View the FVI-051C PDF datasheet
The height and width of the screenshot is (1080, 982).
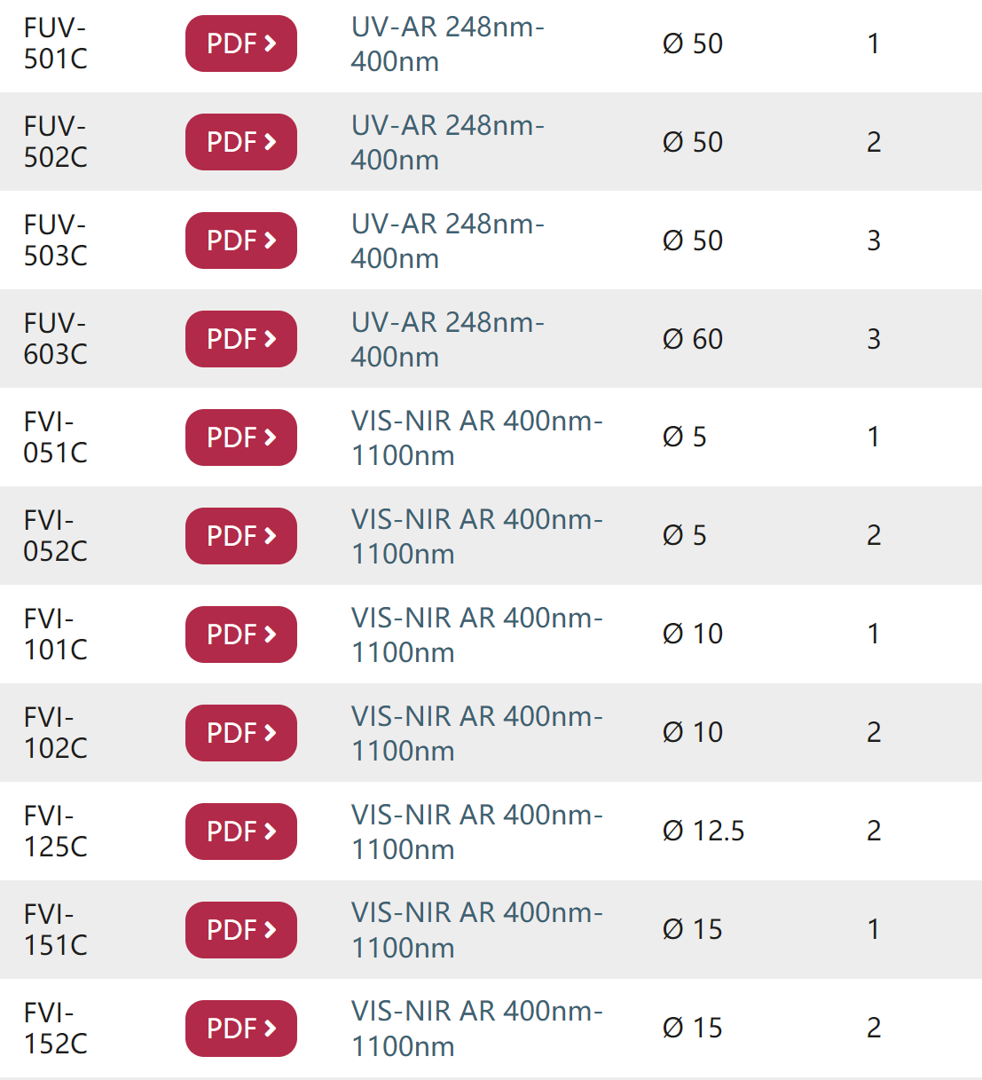tap(241, 438)
